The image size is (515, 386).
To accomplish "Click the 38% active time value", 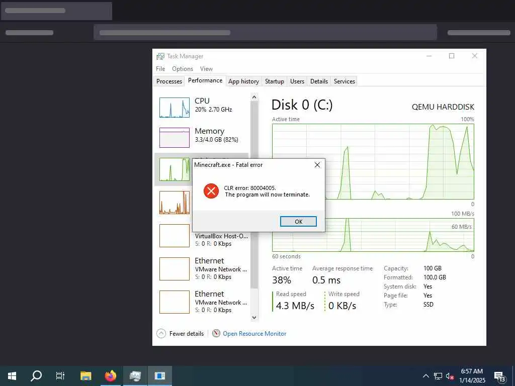I will 282,280.
